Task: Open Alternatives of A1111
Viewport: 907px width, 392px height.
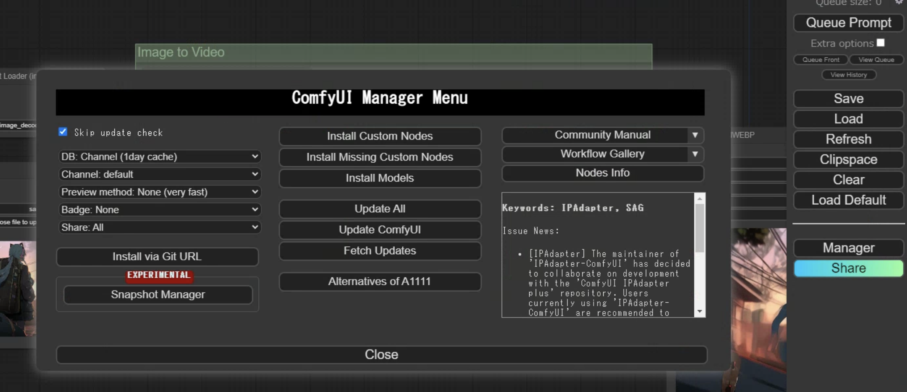Action: 380,281
